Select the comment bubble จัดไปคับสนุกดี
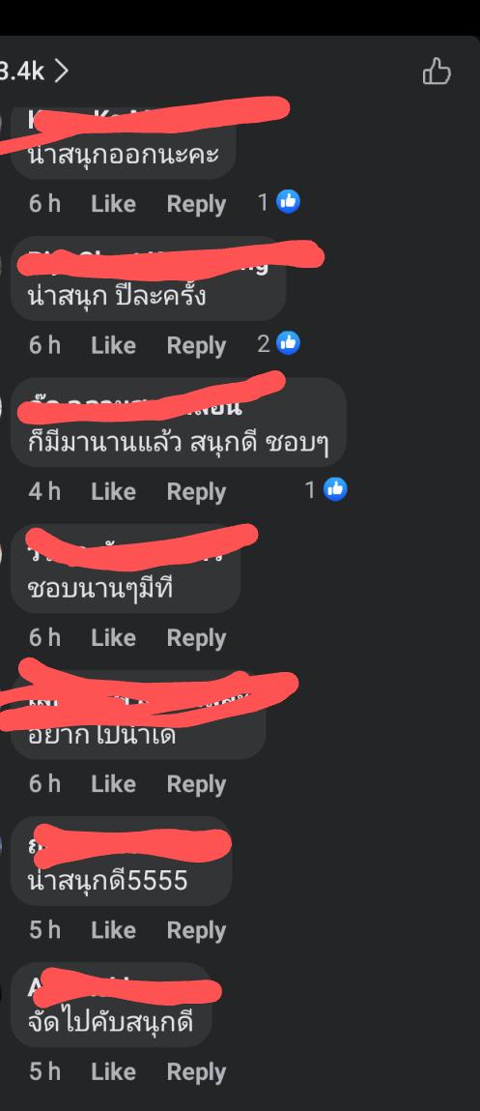The height and width of the screenshot is (1111, 480). coord(112,1004)
